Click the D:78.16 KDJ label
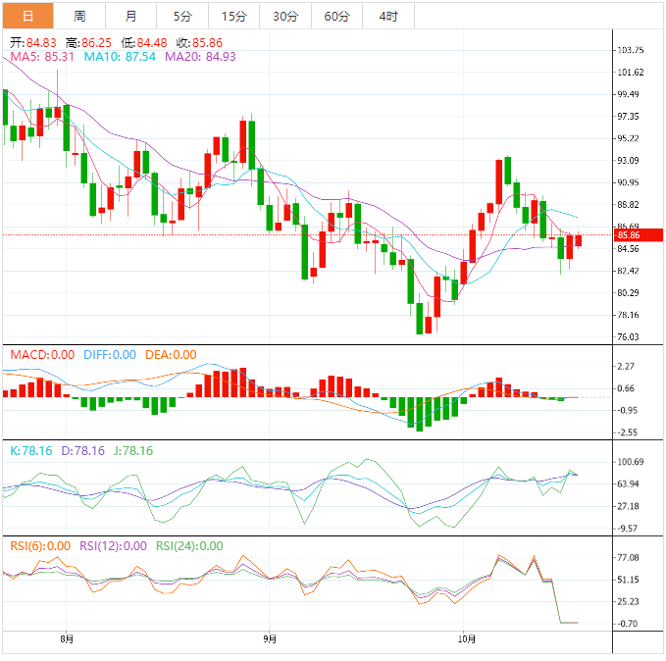666x661 pixels. coord(82,451)
